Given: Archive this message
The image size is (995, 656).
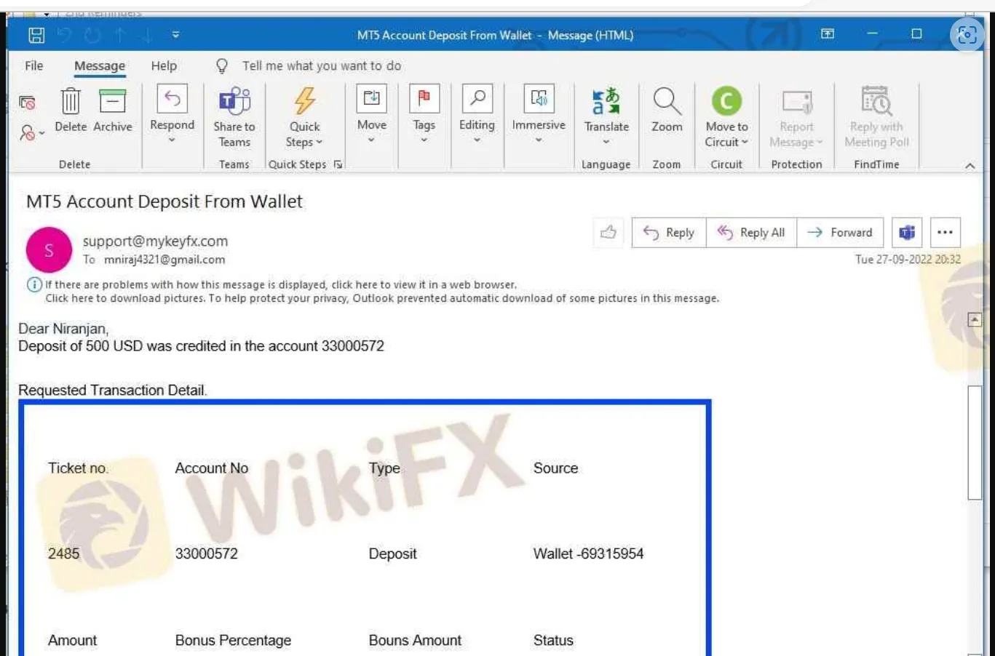Looking at the screenshot, I should pyautogui.click(x=113, y=111).
